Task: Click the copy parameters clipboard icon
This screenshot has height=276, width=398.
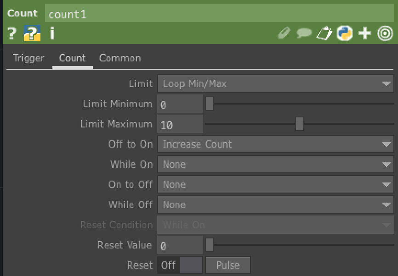Action: tap(324, 33)
